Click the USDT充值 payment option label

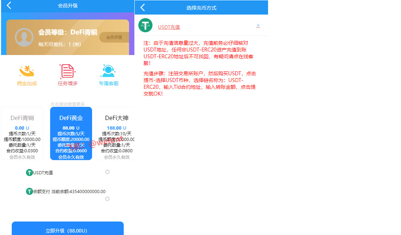(43, 173)
